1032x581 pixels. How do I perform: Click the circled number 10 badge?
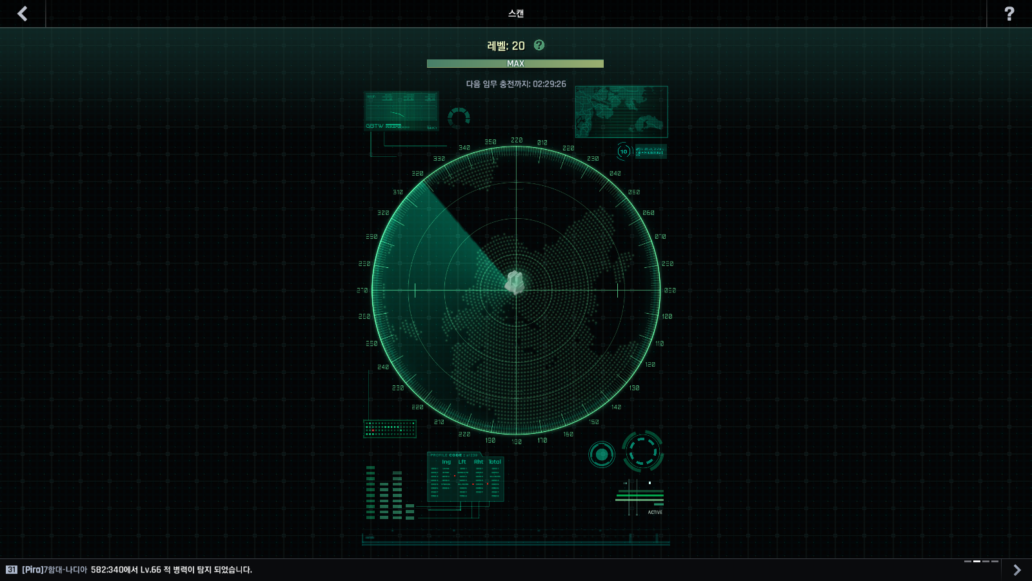pos(623,152)
